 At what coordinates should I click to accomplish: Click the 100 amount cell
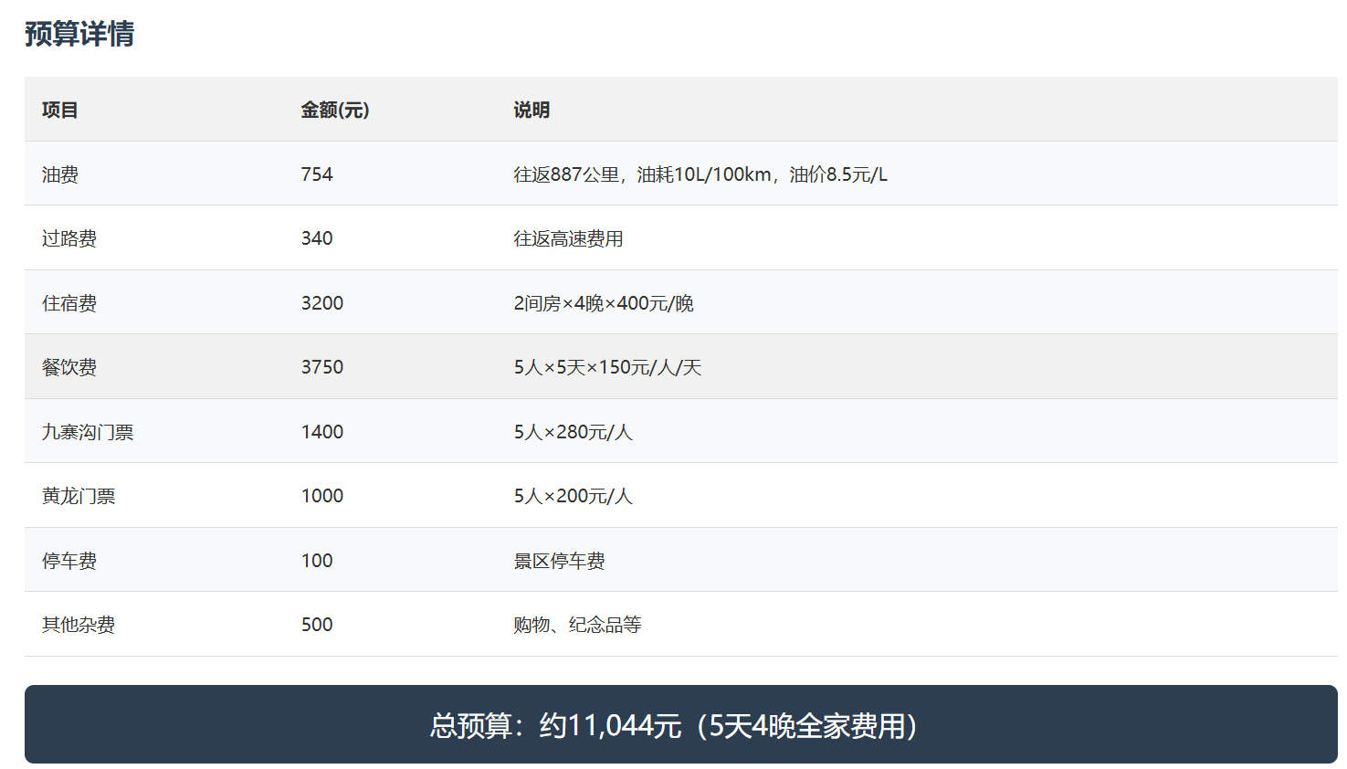[x=317, y=561]
